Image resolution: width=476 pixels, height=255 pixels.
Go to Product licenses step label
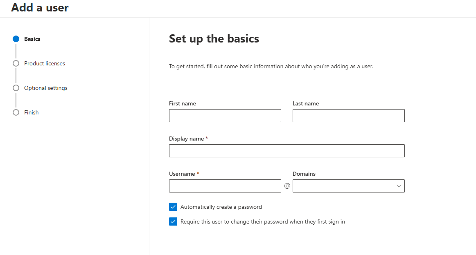45,63
